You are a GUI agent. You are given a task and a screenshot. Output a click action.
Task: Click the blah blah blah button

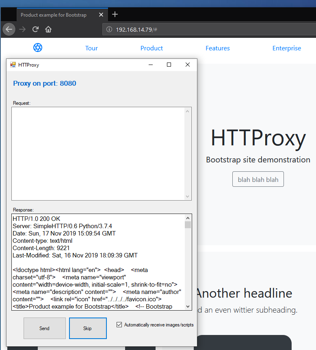258,179
